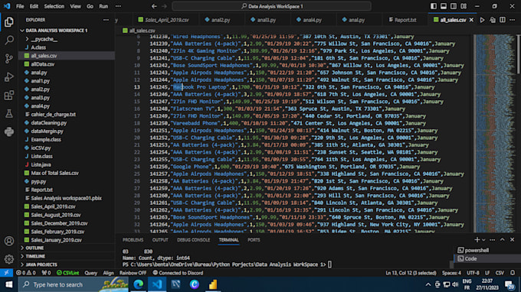Screen dimensions: 521x292
Task: Close the terminal panel
Action: (x=512, y=239)
